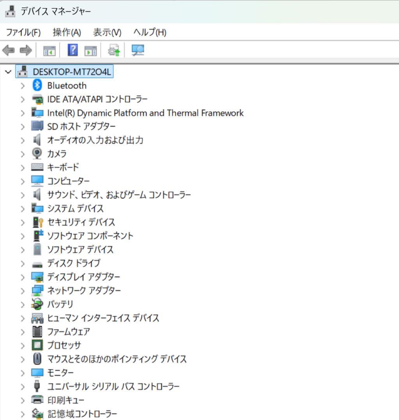399x420 pixels.
Task: Expand the ディスプレイ アダプター node
Action: coord(22,277)
